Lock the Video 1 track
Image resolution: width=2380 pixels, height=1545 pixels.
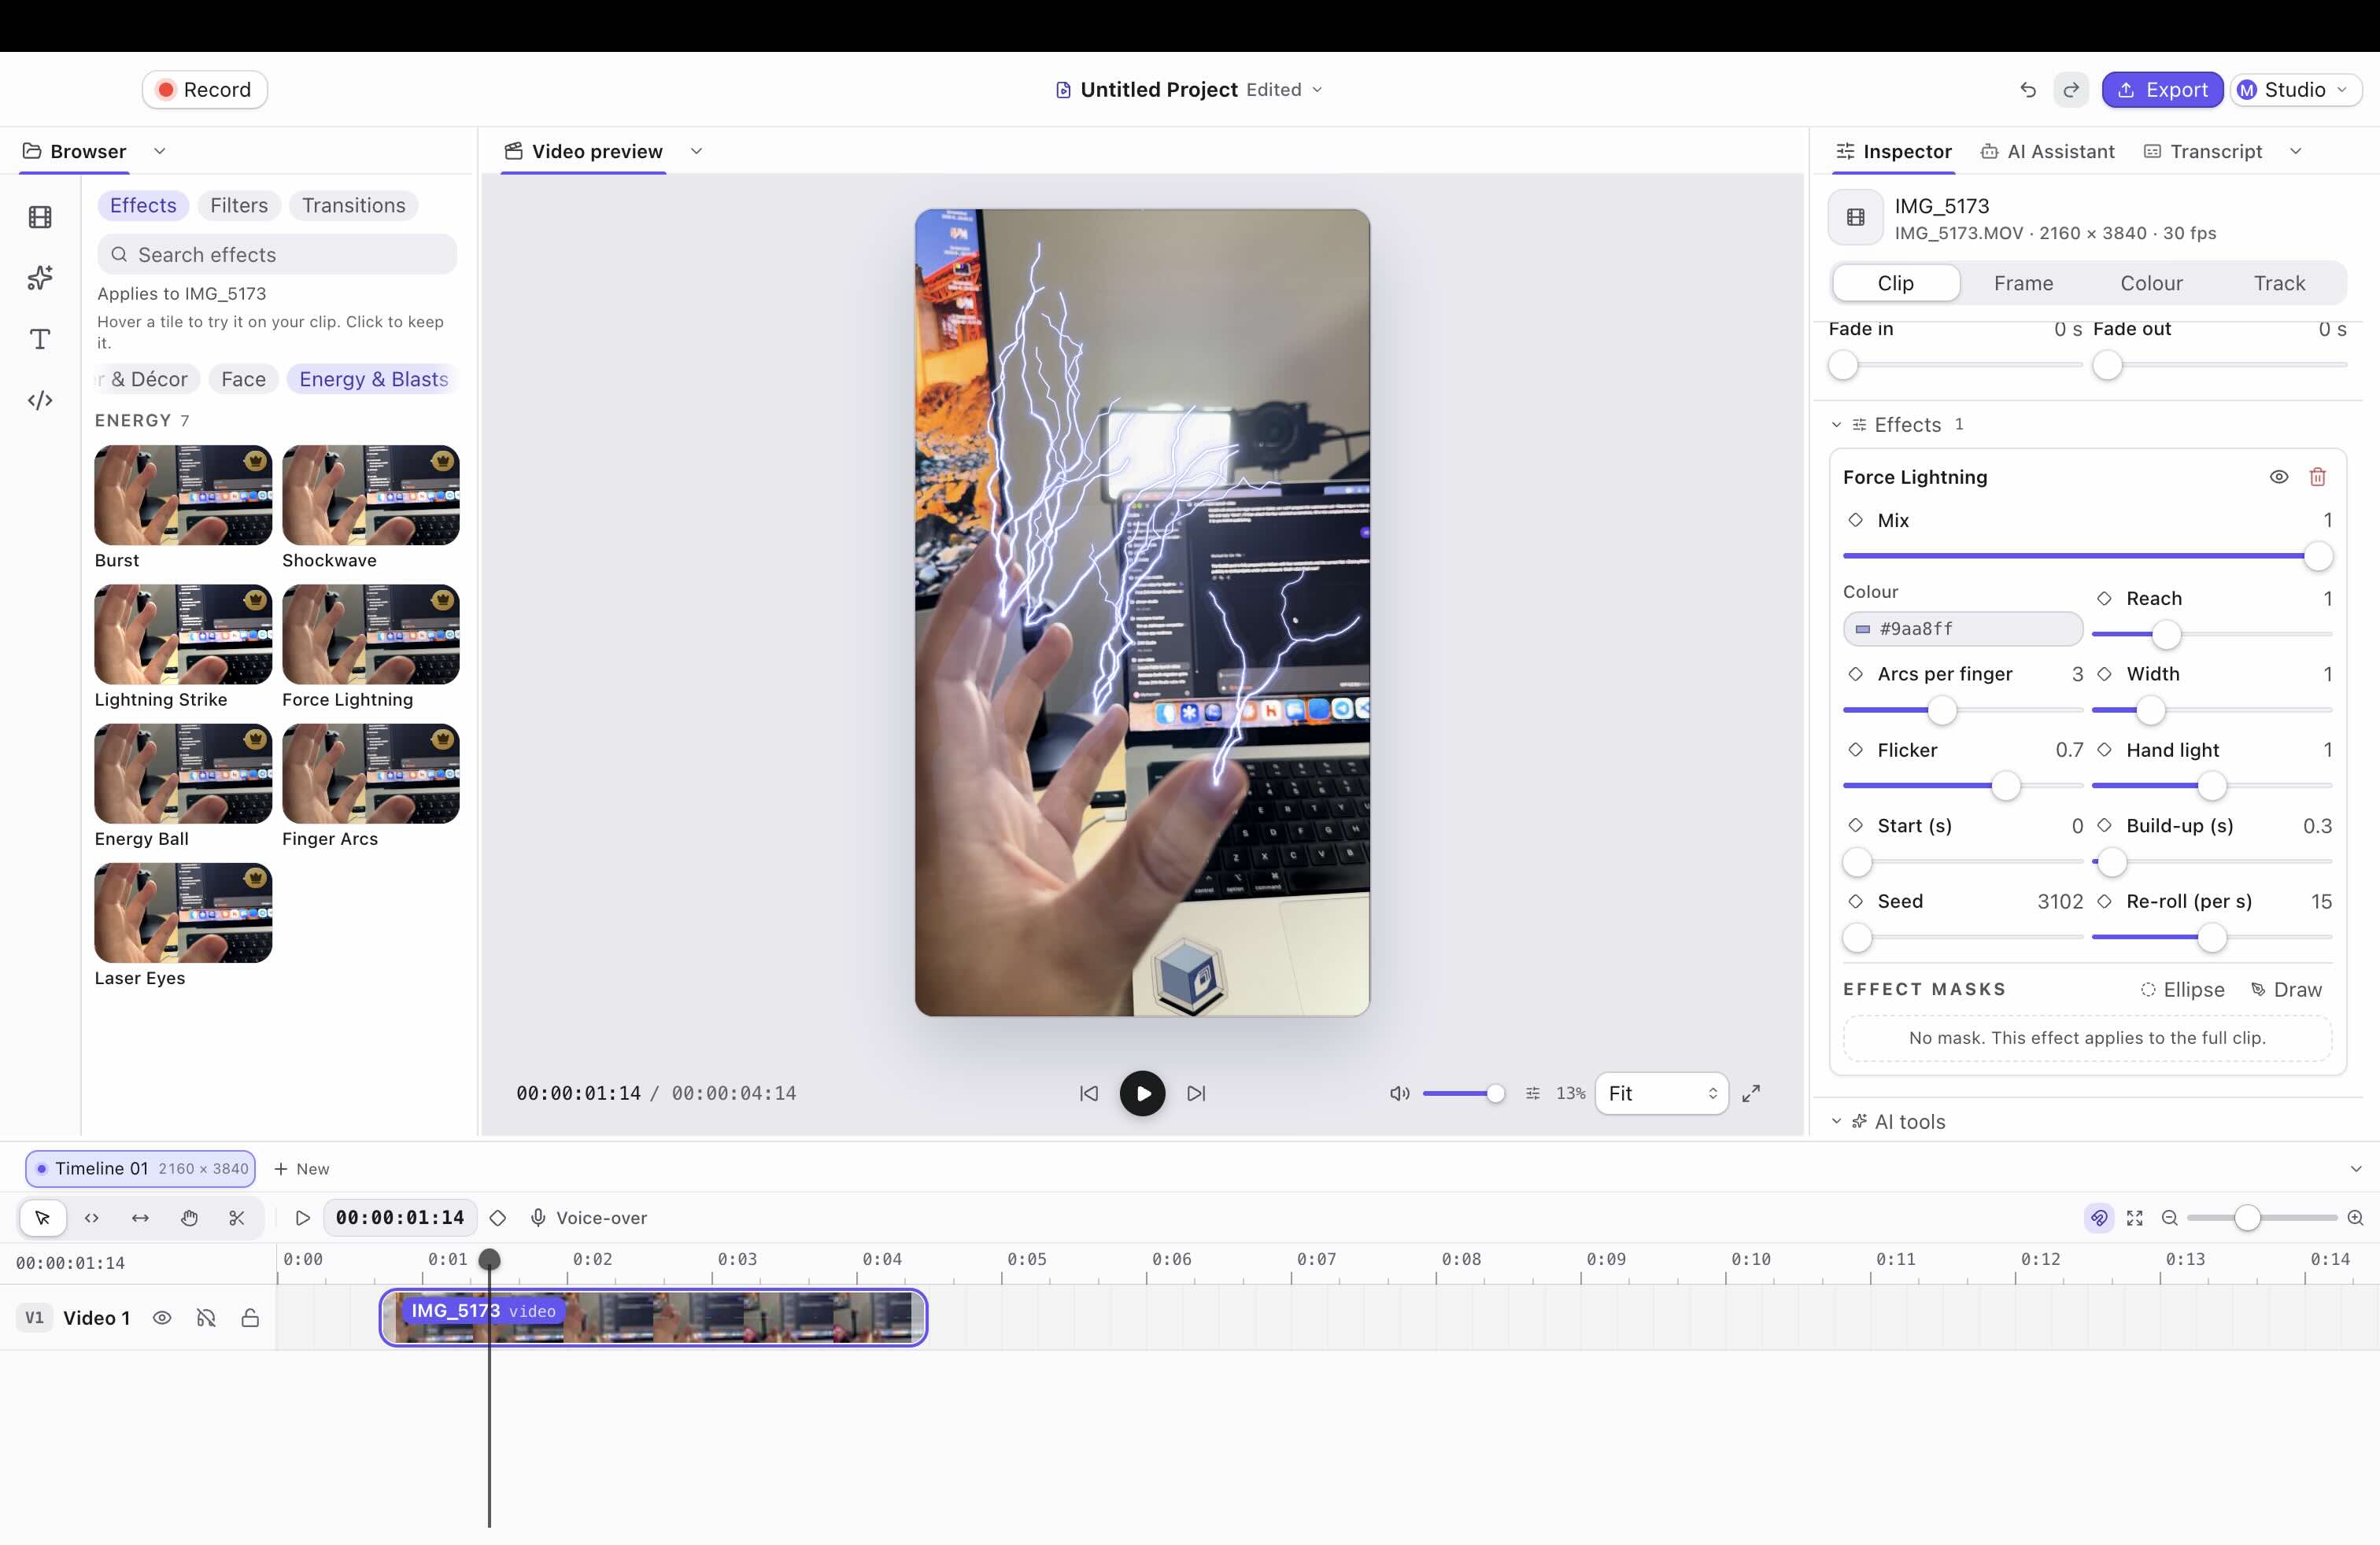(250, 1317)
